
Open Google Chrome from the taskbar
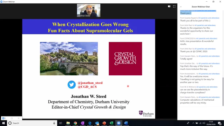click(75, 123)
